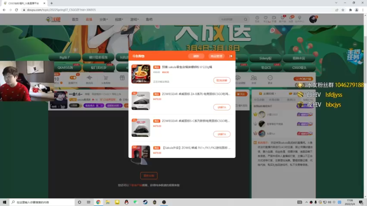This screenshot has height=206, width=367.
Task: Expand the 分类 dropdown in navigation
Action: [104, 19]
